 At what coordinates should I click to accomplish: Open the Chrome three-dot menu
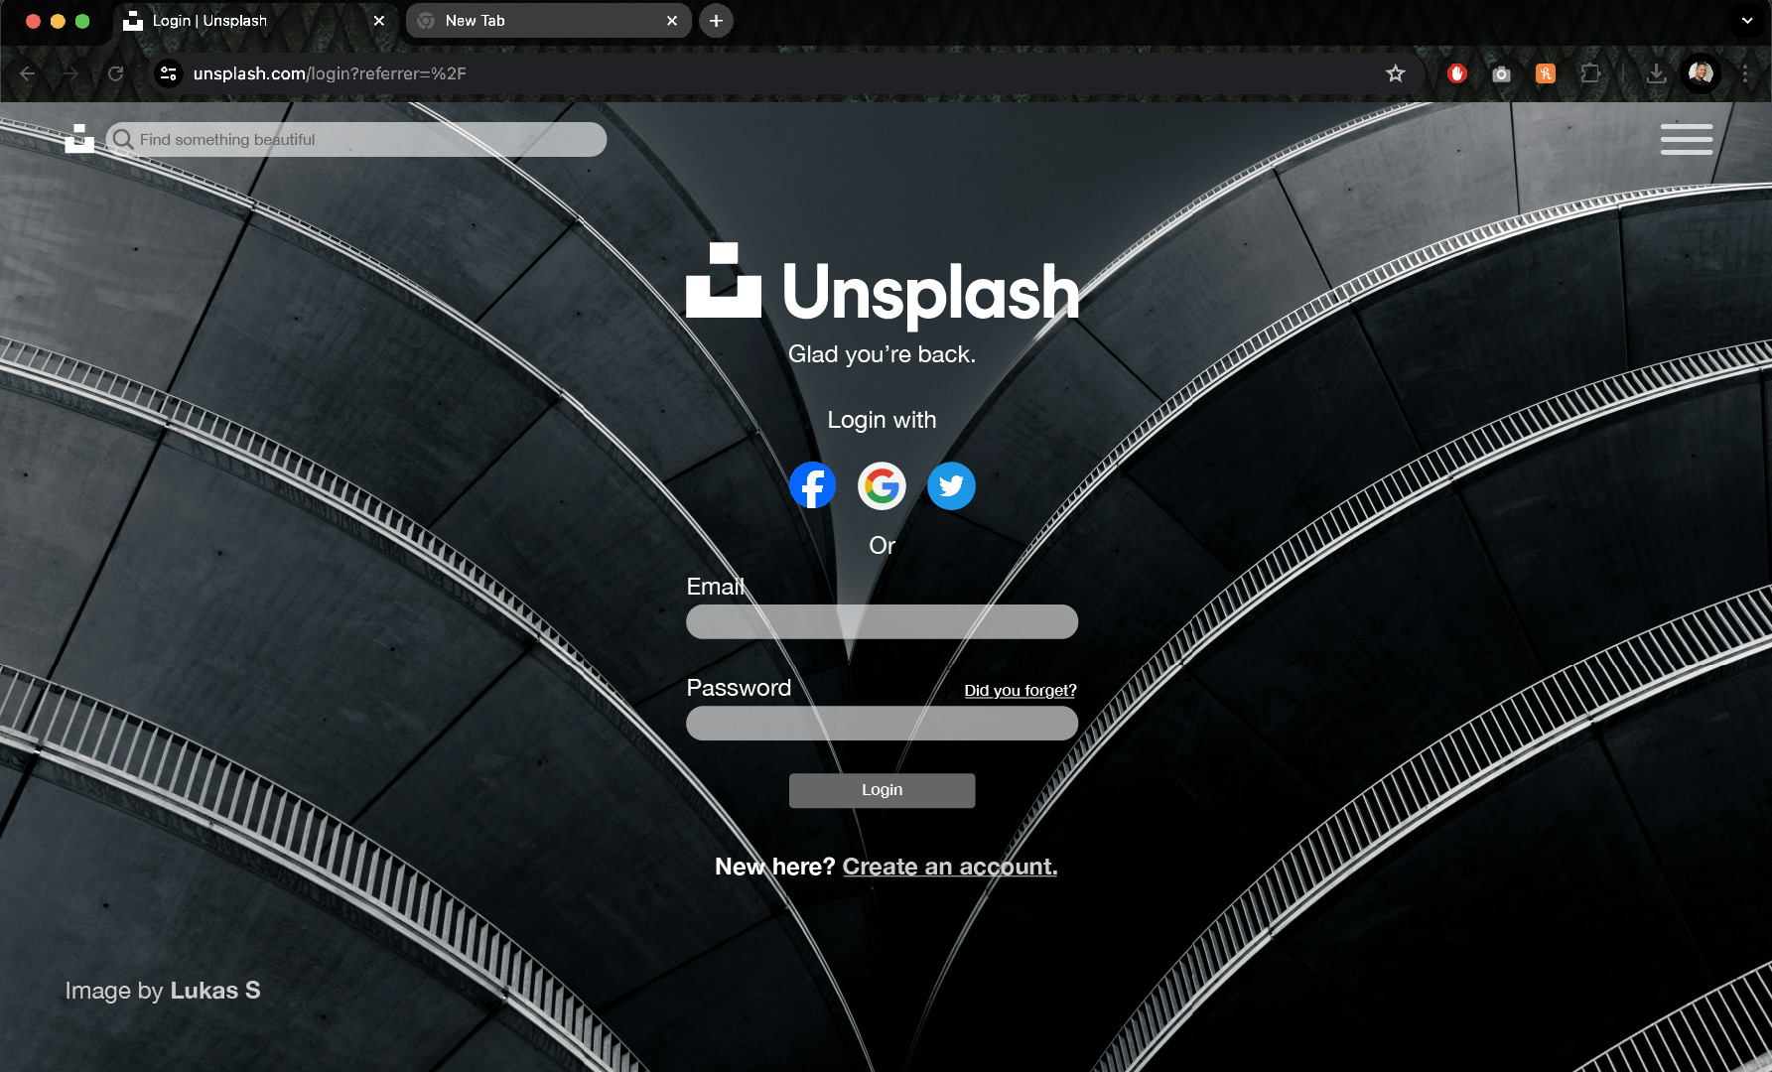[x=1745, y=73]
